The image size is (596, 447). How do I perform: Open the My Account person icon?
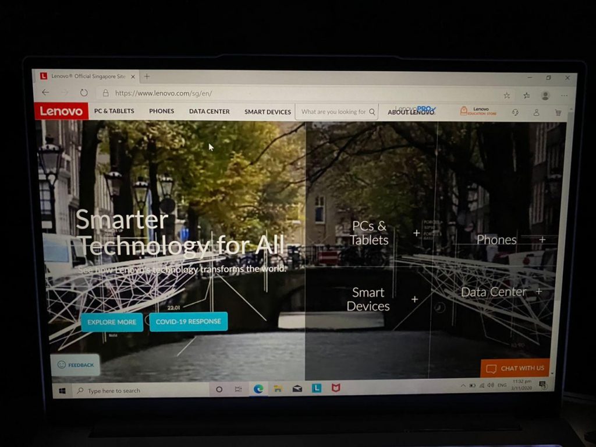click(x=536, y=112)
